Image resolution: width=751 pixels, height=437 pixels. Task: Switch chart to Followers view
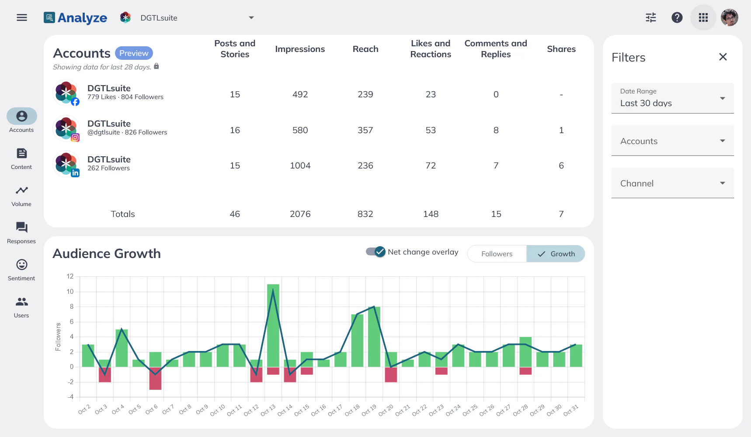497,254
